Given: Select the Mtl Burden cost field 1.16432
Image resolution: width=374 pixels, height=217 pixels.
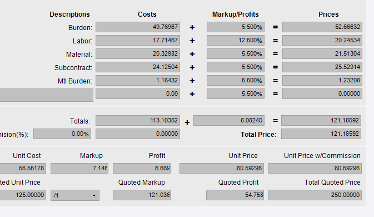Looking at the screenshot, I should coord(138,81).
